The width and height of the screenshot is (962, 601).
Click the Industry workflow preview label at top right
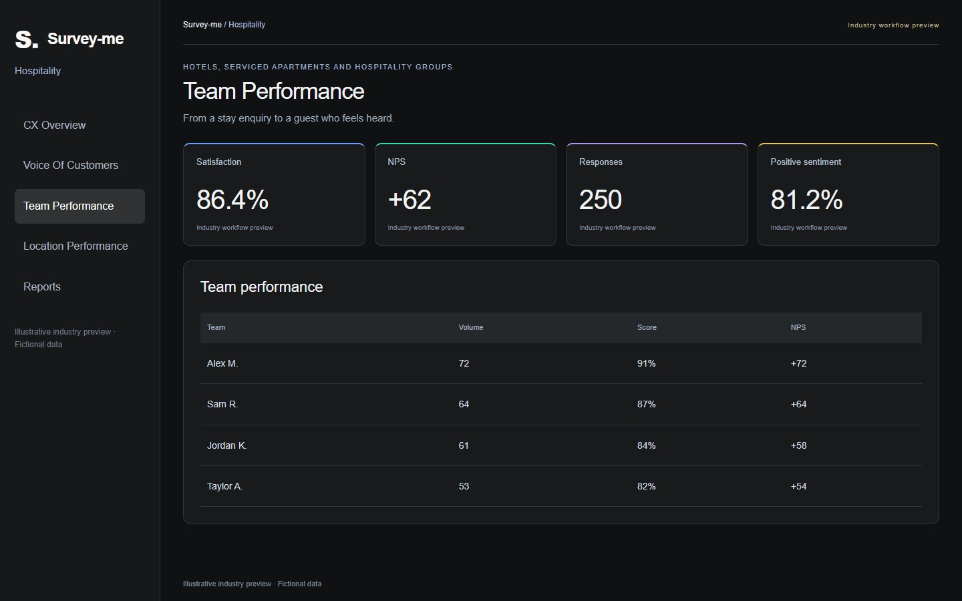(893, 25)
